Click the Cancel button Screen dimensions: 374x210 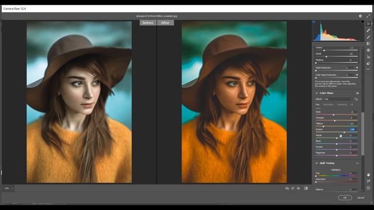361,198
